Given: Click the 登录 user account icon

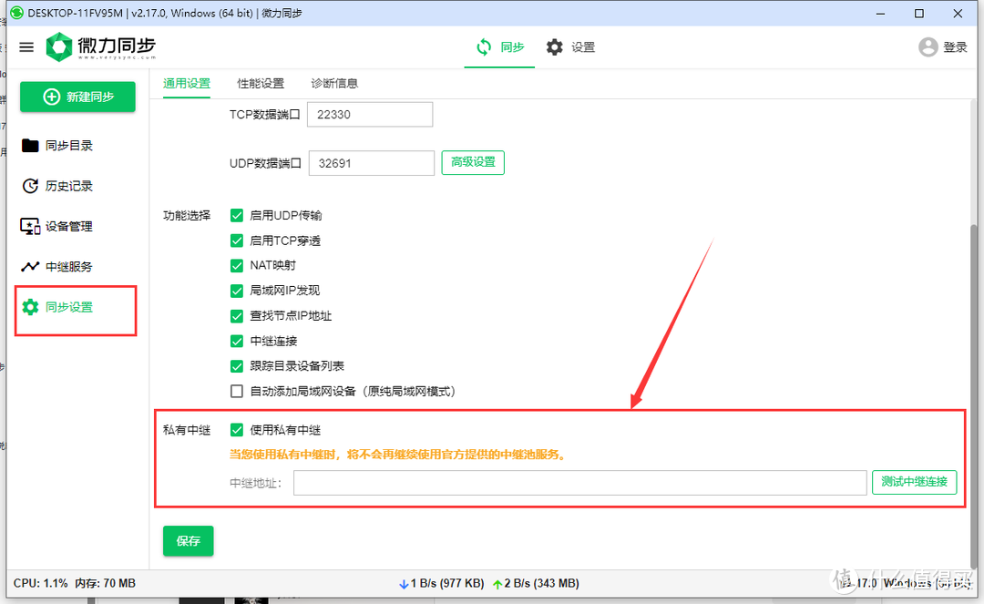Looking at the screenshot, I should click(928, 46).
